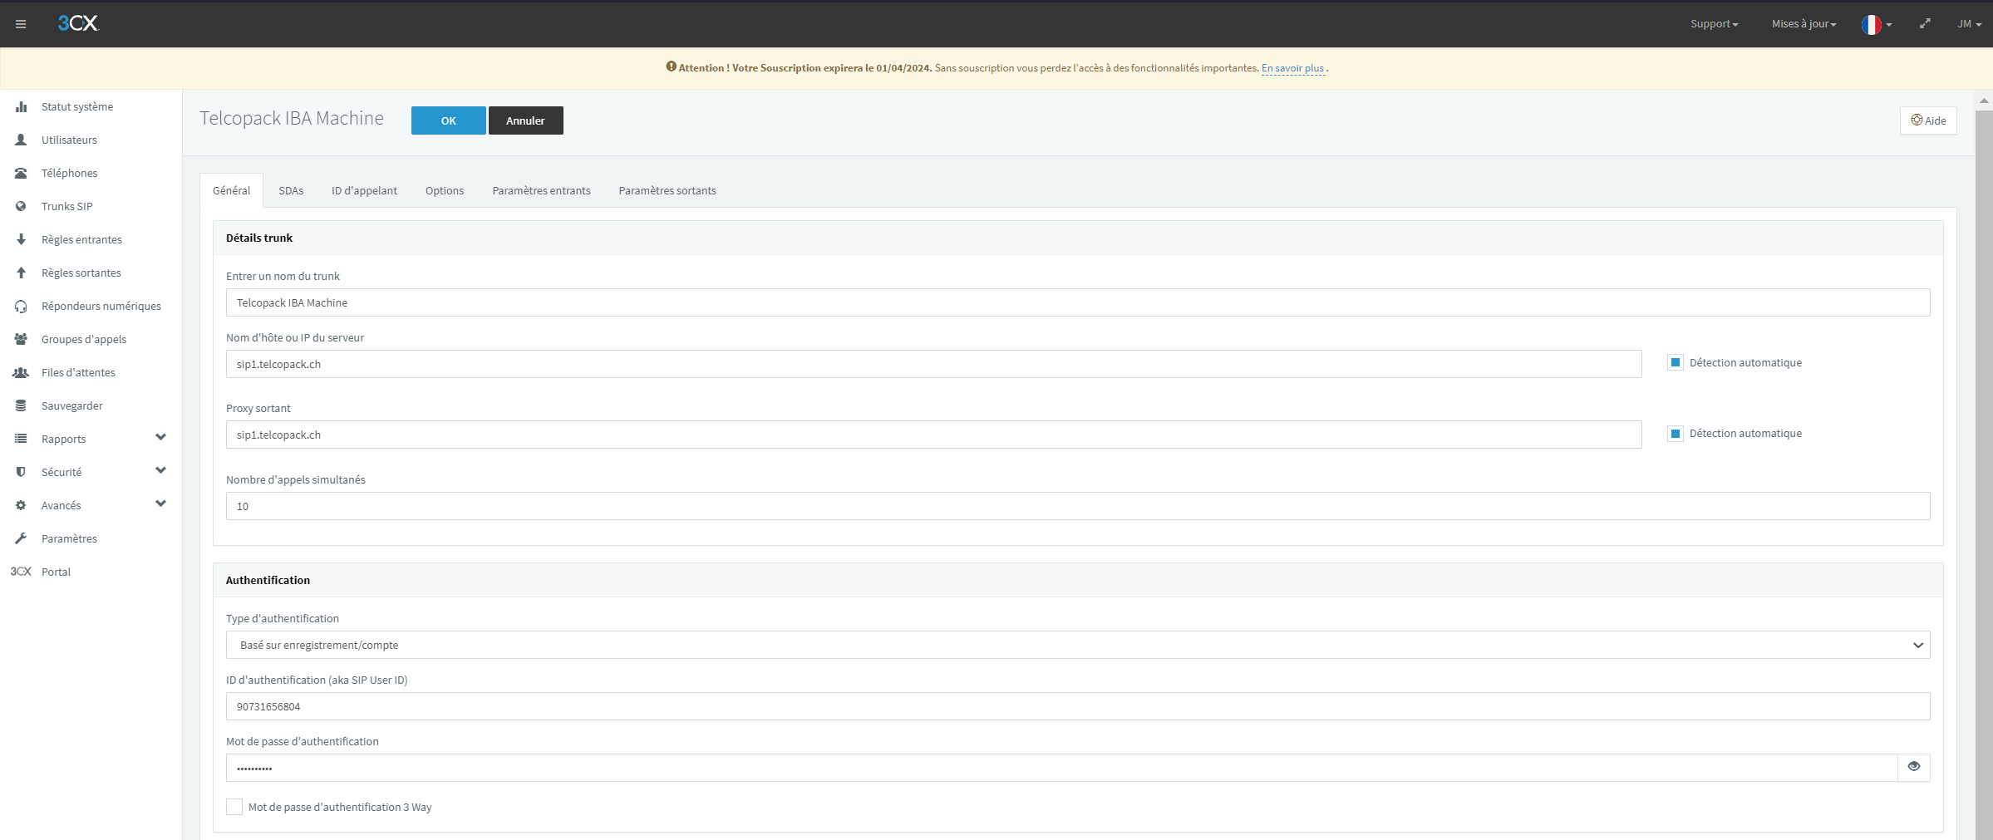The width and height of the screenshot is (1993, 840).
Task: Open the Aide help button
Action: [x=1928, y=120]
